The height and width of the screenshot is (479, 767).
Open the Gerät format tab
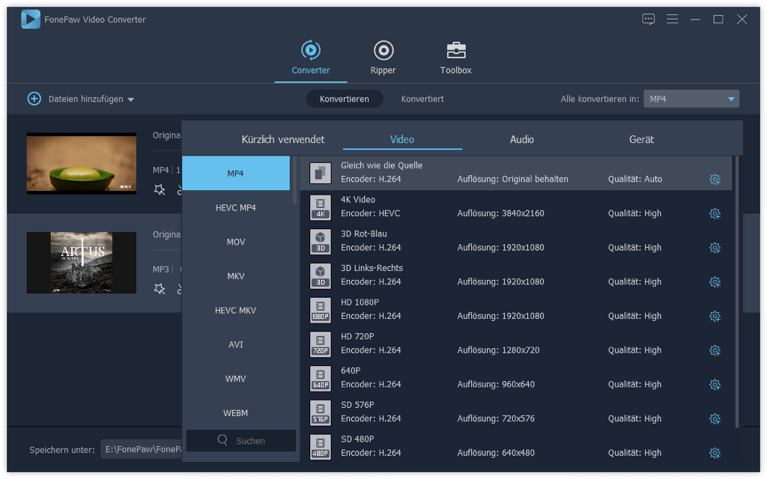pyautogui.click(x=641, y=139)
